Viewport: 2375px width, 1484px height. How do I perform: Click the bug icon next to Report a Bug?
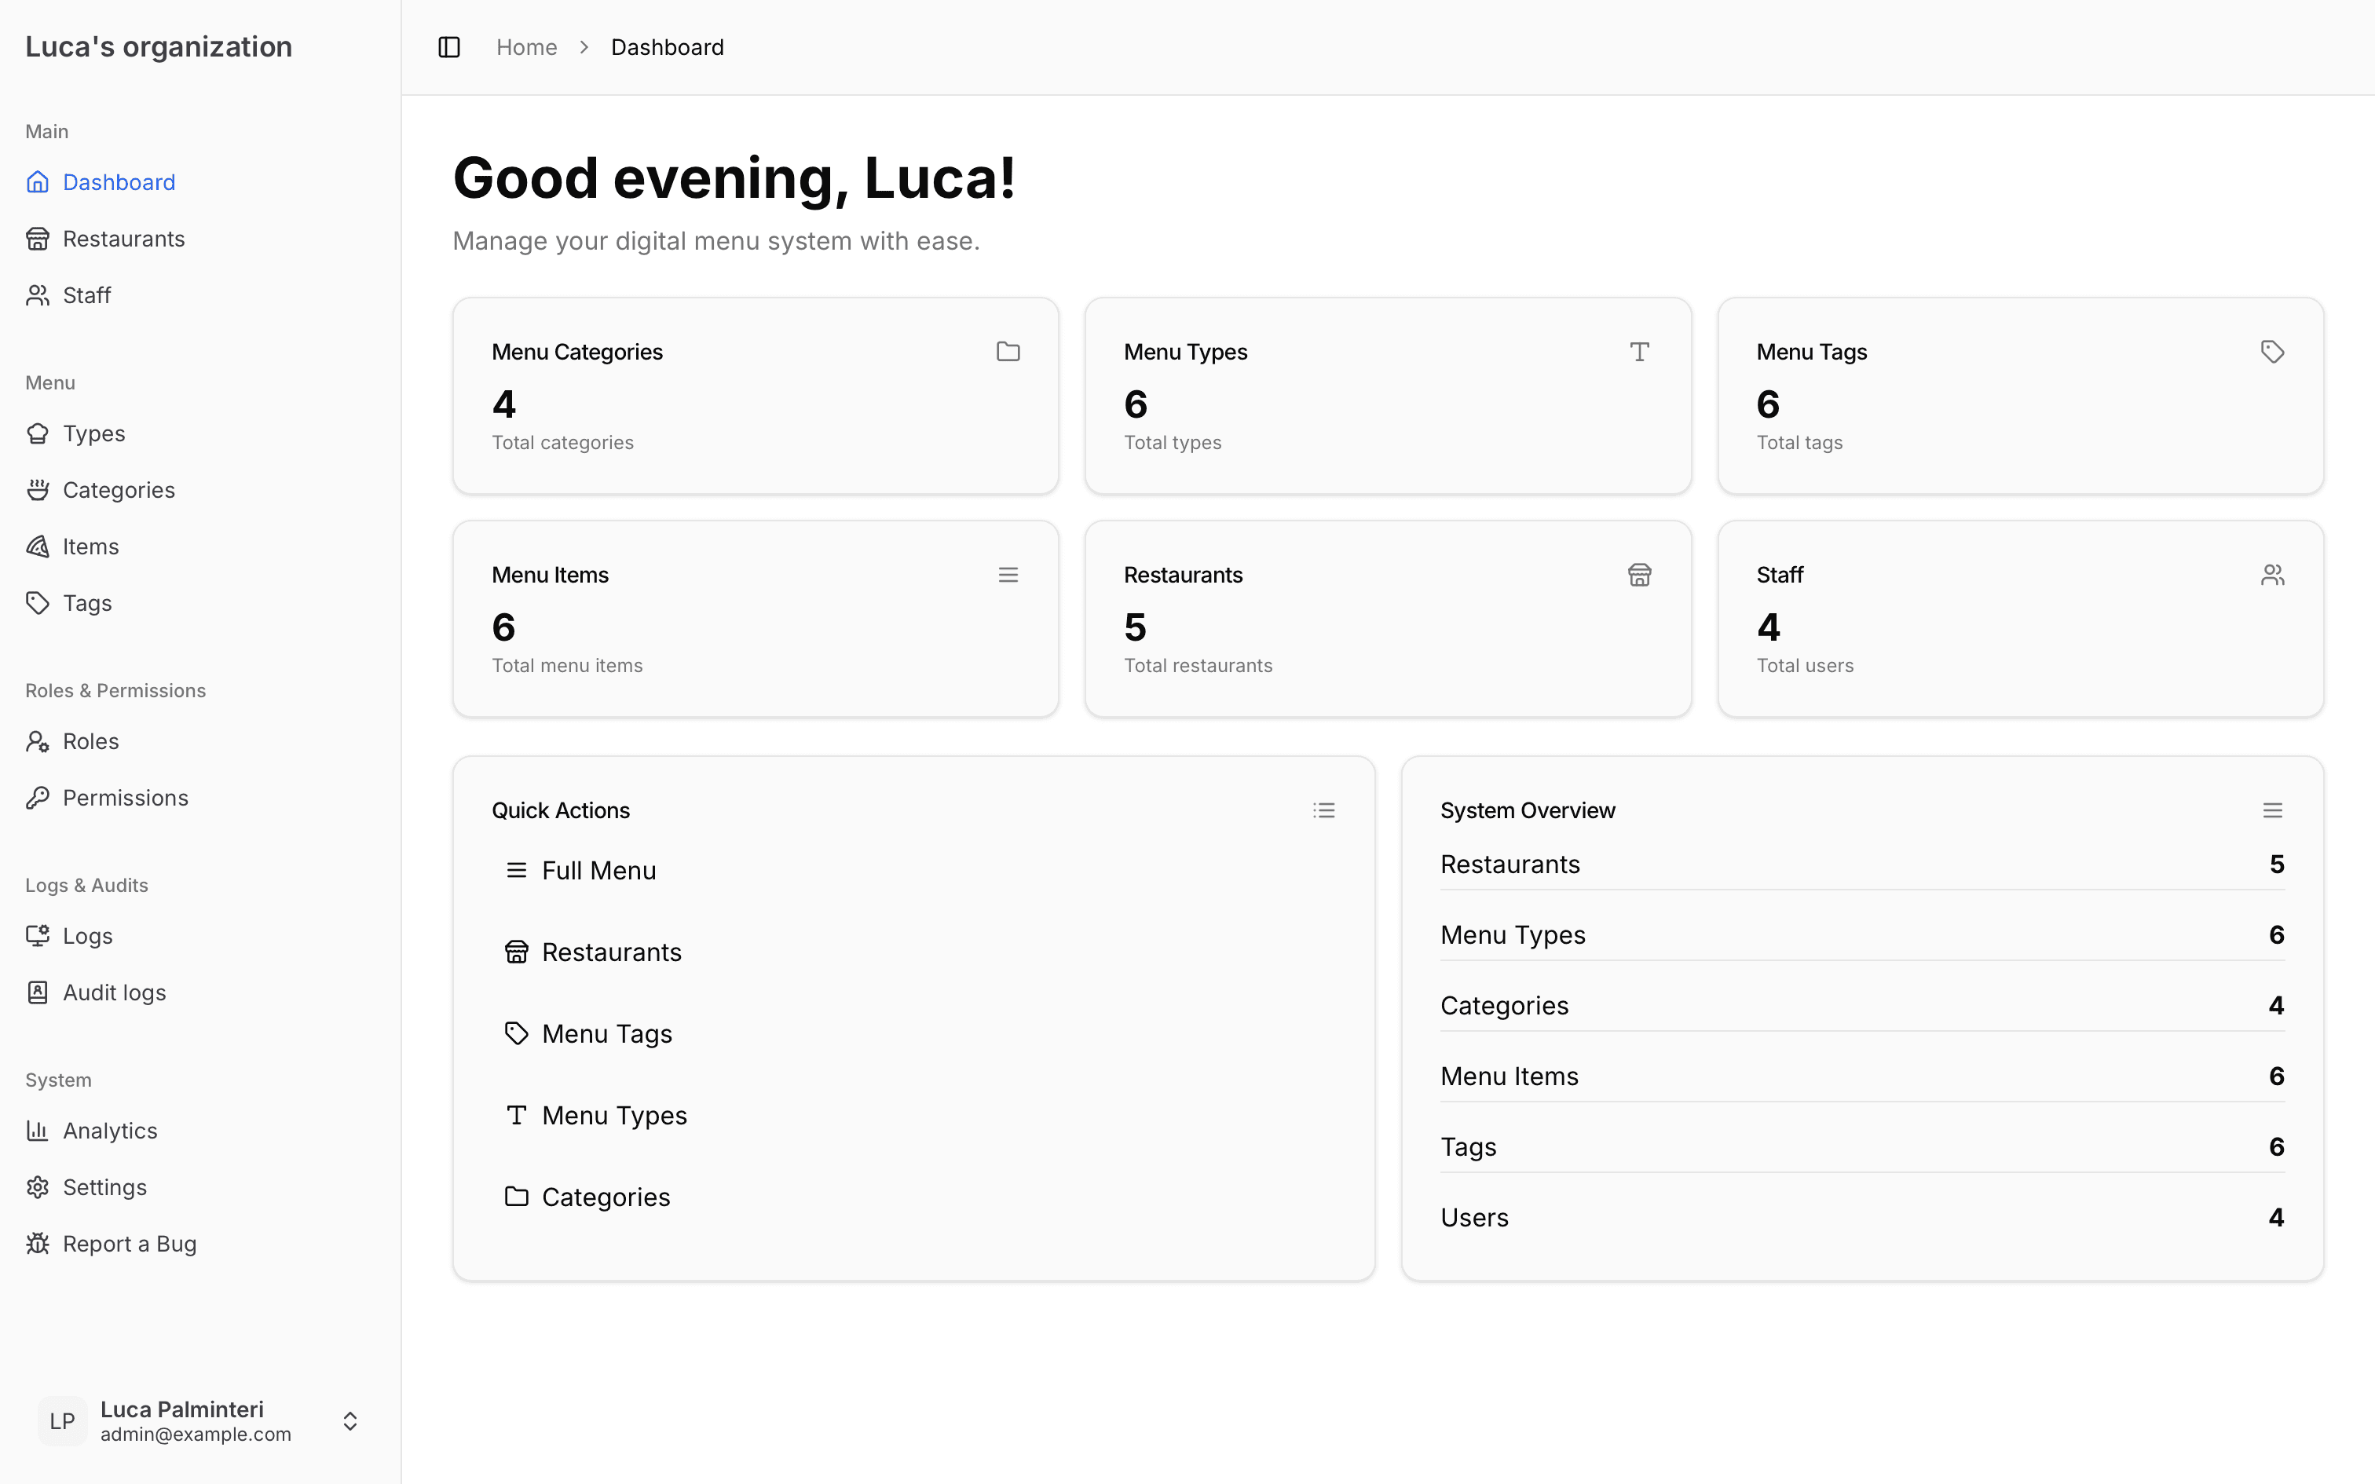[x=38, y=1244]
